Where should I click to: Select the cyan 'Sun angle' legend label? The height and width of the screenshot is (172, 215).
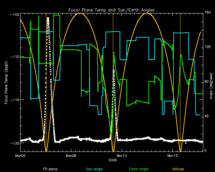(x=94, y=169)
